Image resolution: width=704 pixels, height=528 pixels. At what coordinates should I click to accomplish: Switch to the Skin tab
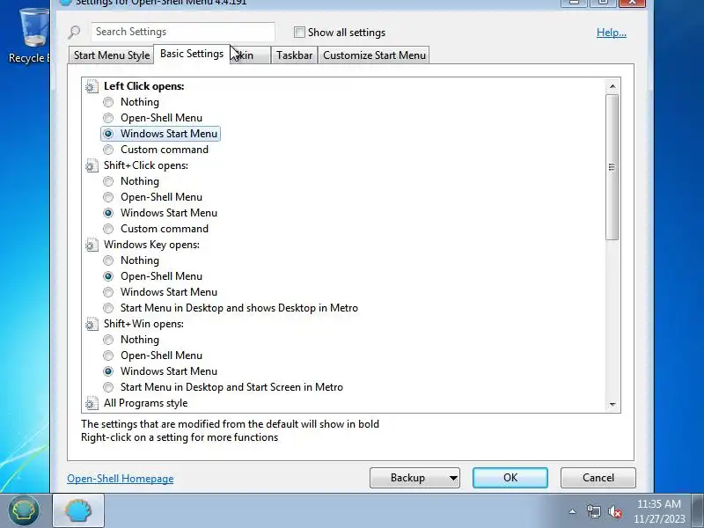(x=250, y=55)
